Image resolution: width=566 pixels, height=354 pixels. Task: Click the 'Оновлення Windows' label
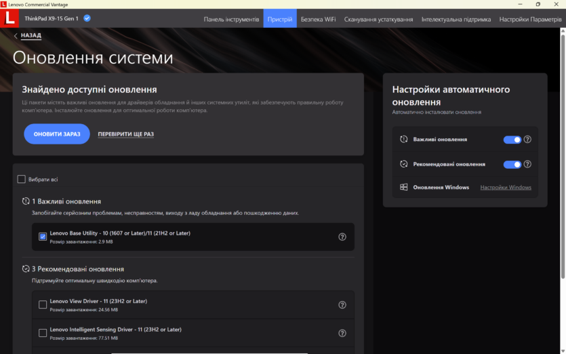coord(441,187)
